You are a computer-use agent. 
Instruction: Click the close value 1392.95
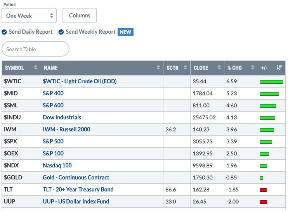click(202, 153)
